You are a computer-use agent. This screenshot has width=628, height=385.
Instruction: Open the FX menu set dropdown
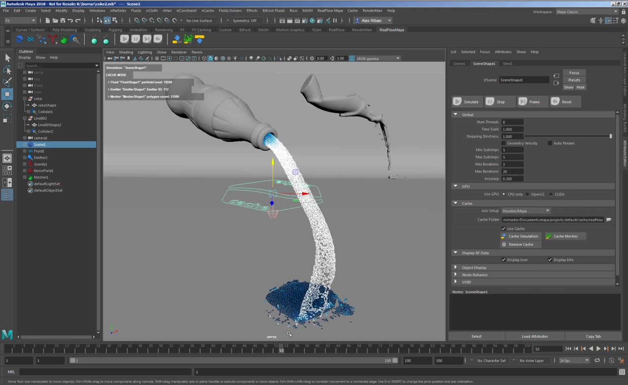pyautogui.click(x=20, y=21)
